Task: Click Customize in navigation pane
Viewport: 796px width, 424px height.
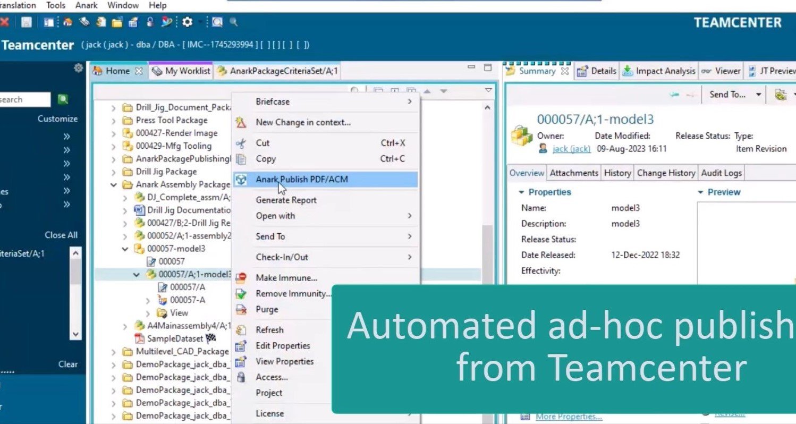Action: coord(57,119)
